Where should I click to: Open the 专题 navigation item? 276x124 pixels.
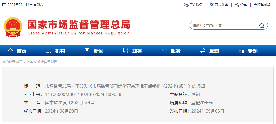[253, 51]
